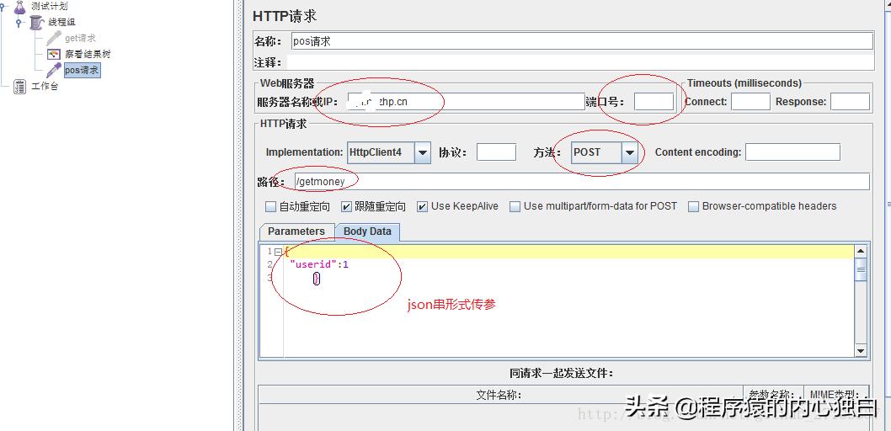Open the 方法 POST dropdown

pos(629,152)
